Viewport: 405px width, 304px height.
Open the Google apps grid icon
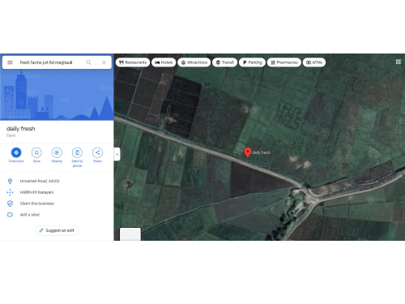399,62
